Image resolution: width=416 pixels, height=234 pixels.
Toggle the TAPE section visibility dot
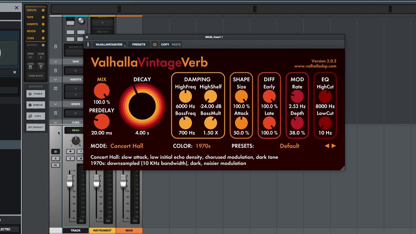[43, 17]
